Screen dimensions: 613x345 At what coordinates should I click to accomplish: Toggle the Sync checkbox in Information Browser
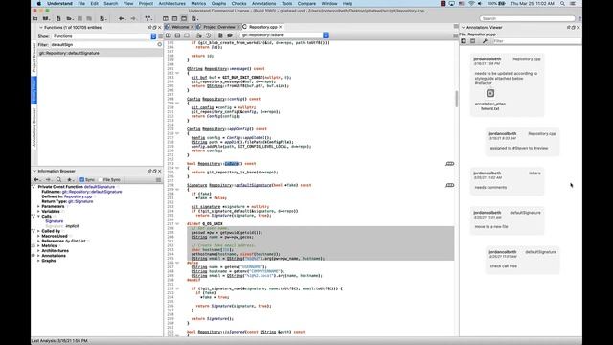(x=81, y=179)
